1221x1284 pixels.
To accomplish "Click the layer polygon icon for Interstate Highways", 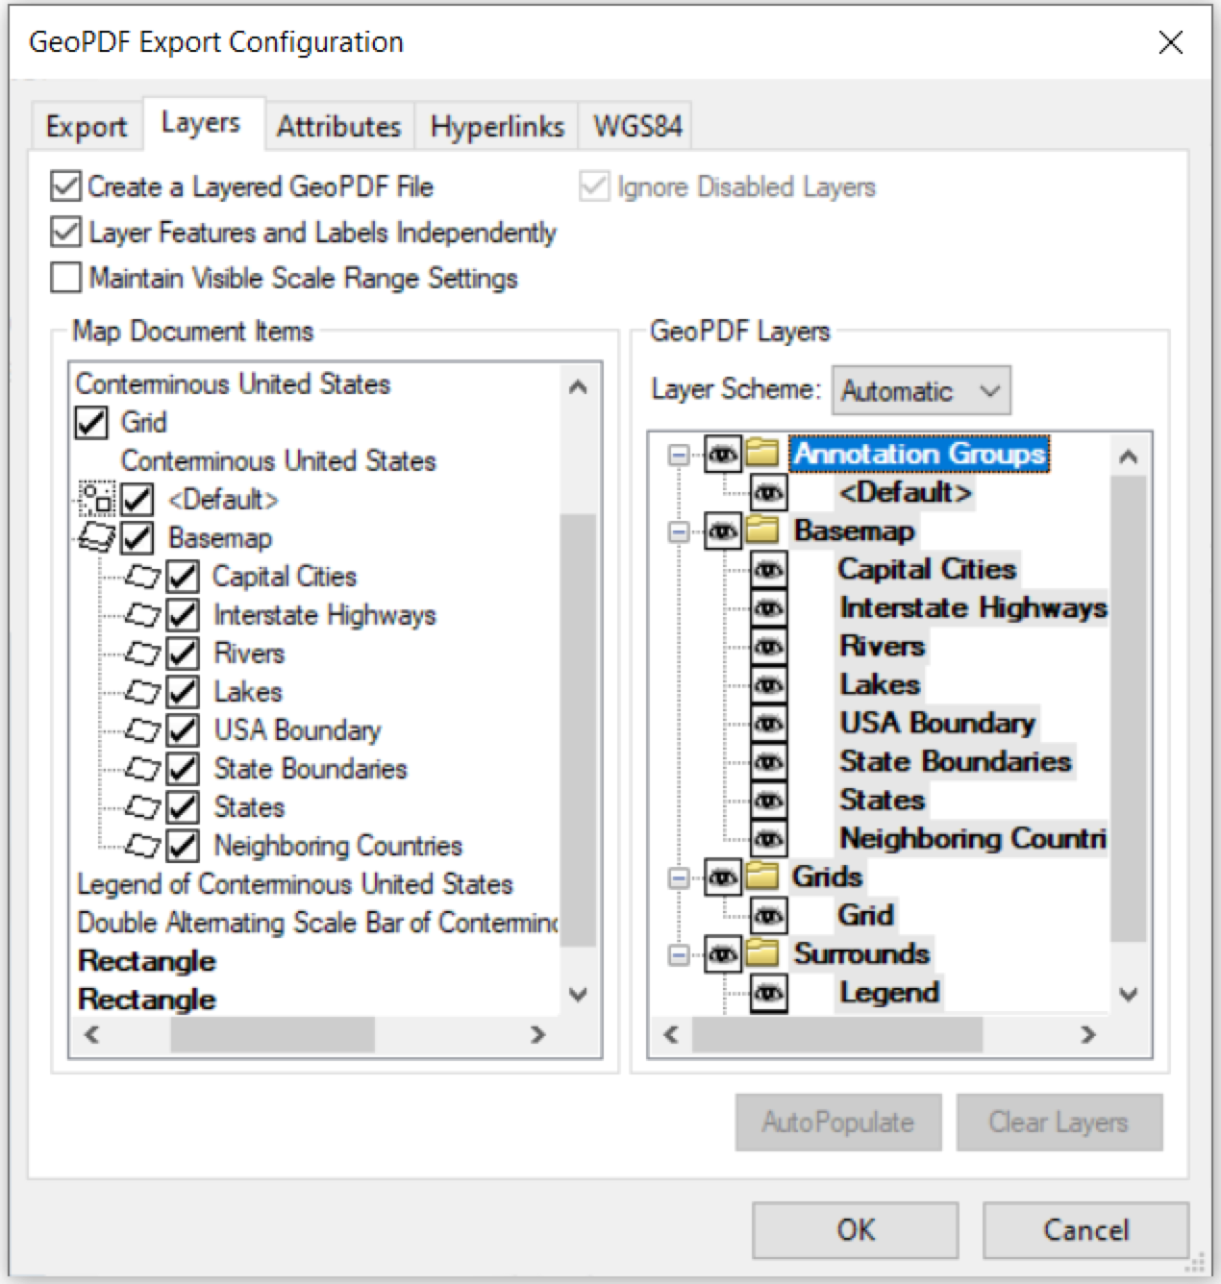I will [143, 615].
